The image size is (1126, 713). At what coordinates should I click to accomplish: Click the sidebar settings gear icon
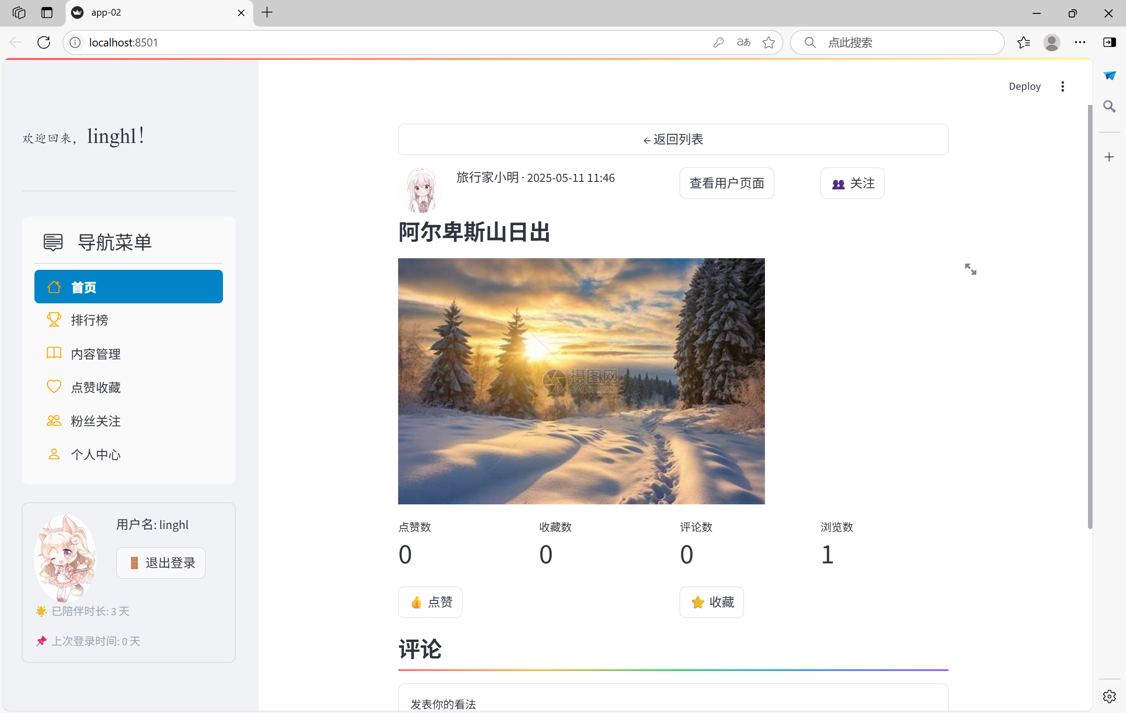[1109, 696]
